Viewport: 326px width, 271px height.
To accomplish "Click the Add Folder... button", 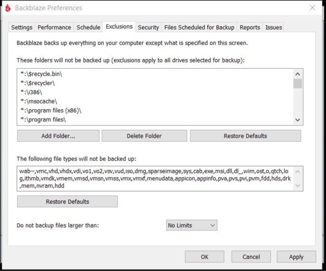I will coord(58,136).
